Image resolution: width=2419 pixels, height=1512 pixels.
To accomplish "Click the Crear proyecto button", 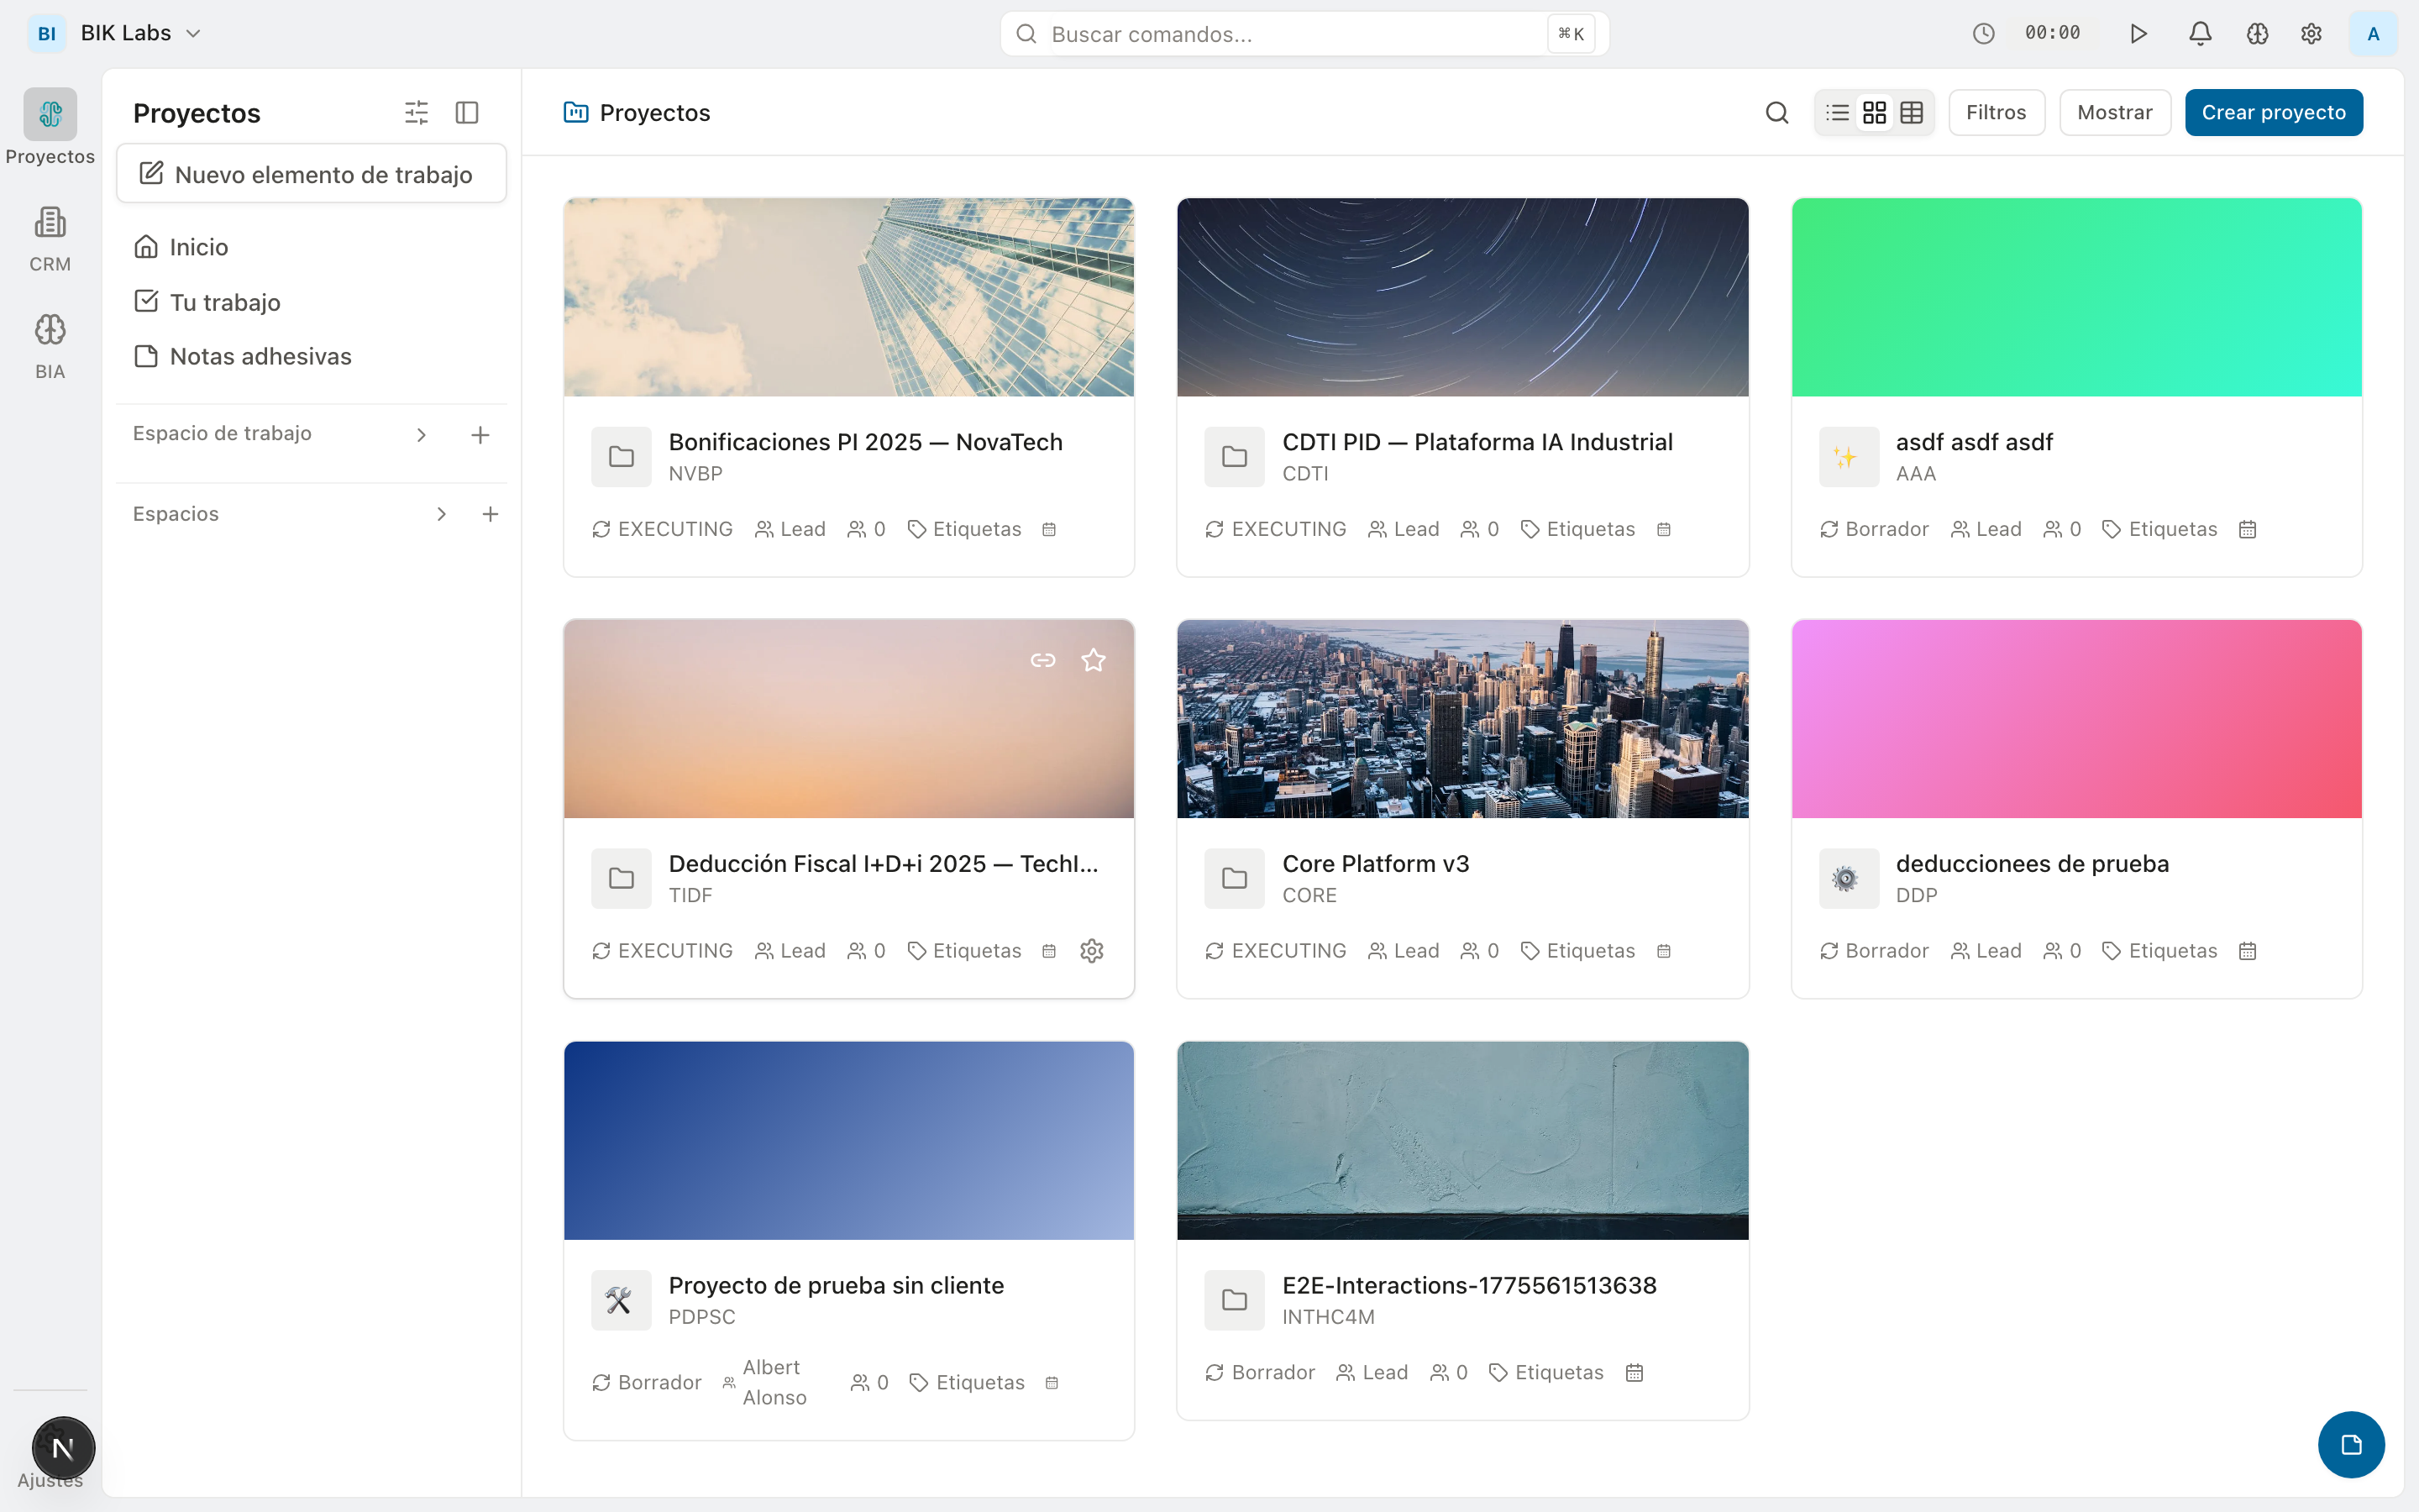I will [2272, 113].
